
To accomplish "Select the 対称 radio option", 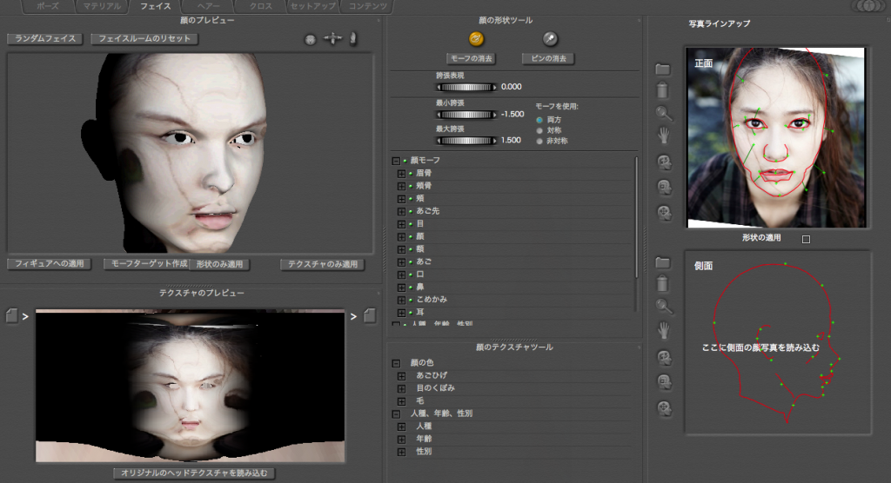I will (539, 130).
